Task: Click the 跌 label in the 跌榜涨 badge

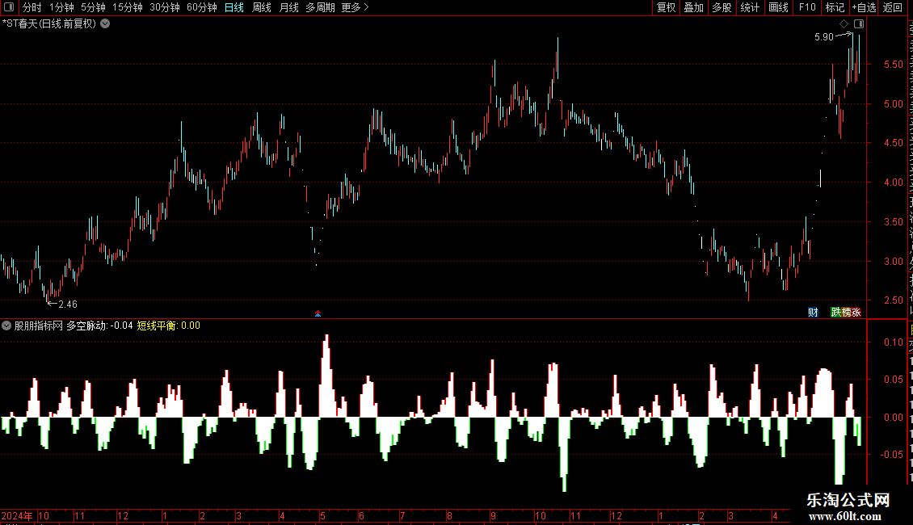Action: point(835,313)
